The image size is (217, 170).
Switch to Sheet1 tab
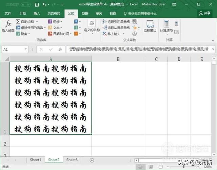pyautogui.click(x=35, y=160)
